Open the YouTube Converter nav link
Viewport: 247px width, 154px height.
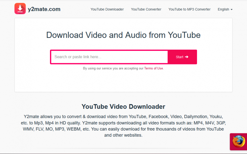pyautogui.click(x=146, y=9)
